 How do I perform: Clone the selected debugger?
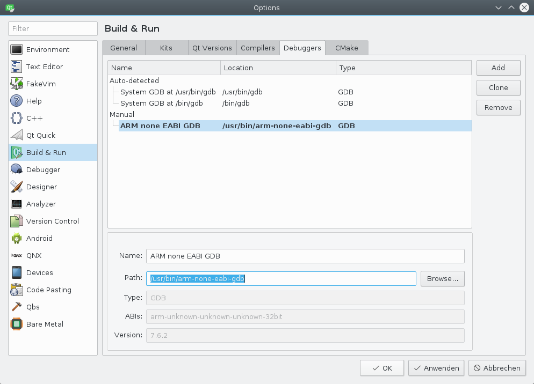tap(498, 88)
